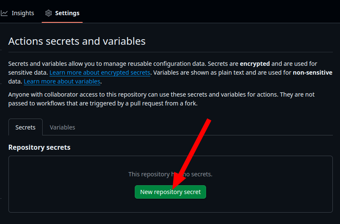Open Learn more about variables link
340x224 pixels.
pyautogui.click(x=62, y=81)
